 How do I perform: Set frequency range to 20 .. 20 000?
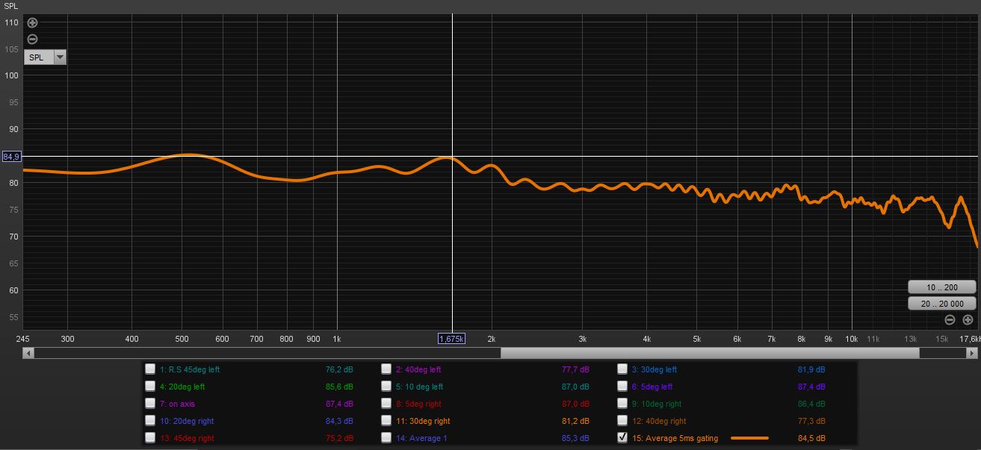[941, 304]
